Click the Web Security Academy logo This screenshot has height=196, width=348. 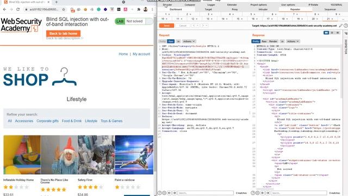[21, 25]
